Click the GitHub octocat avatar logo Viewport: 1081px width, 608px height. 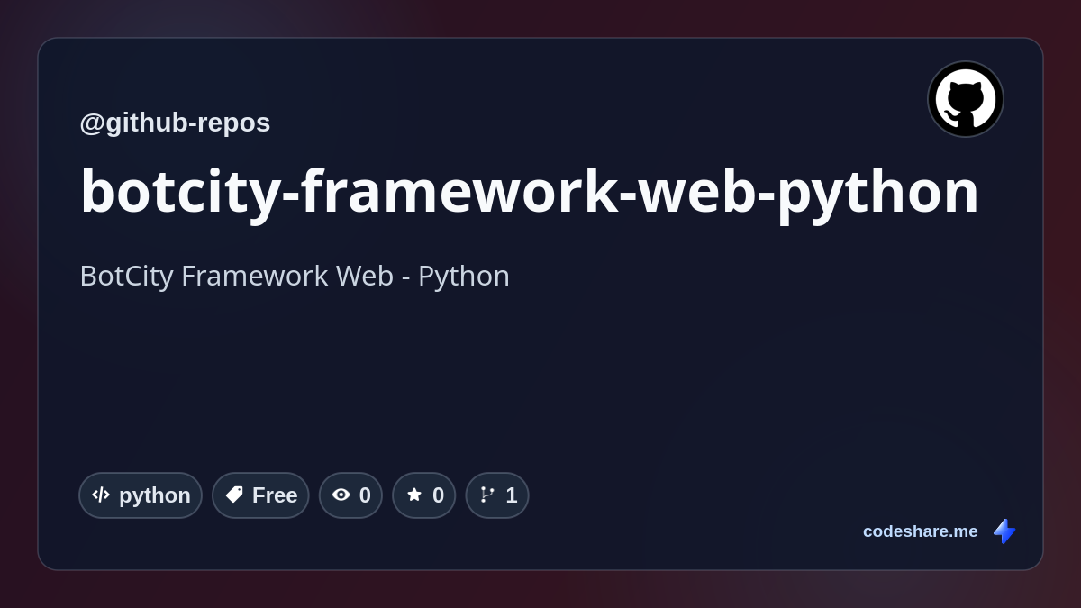pyautogui.click(x=966, y=99)
